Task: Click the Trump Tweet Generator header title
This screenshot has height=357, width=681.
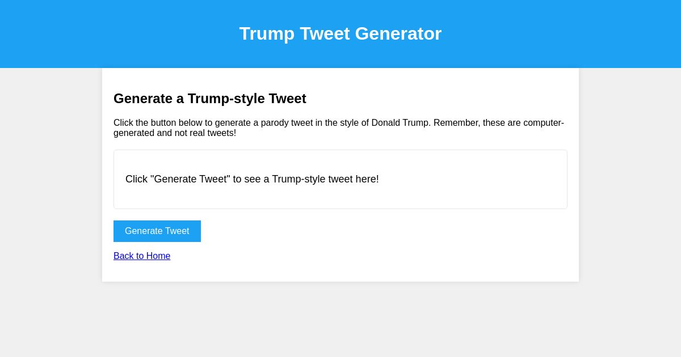Action: [x=340, y=33]
